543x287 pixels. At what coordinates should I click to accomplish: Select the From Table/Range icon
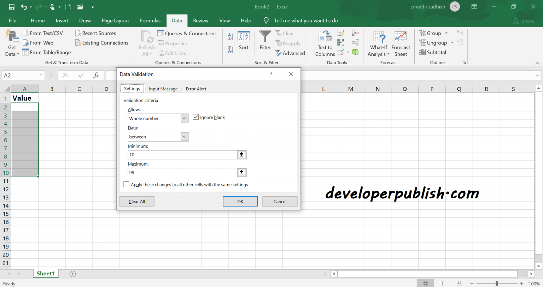pyautogui.click(x=46, y=52)
